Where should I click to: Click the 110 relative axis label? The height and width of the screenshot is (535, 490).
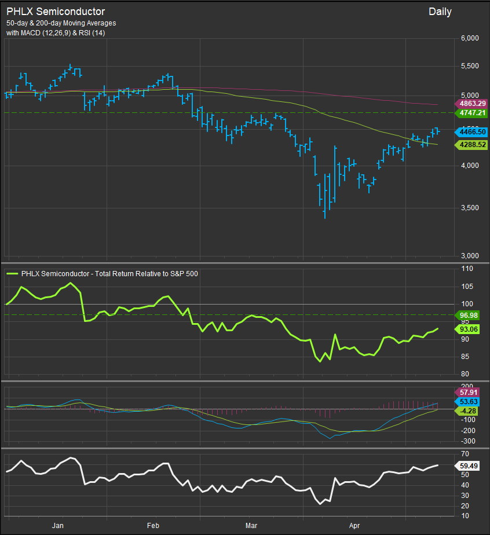click(x=467, y=269)
